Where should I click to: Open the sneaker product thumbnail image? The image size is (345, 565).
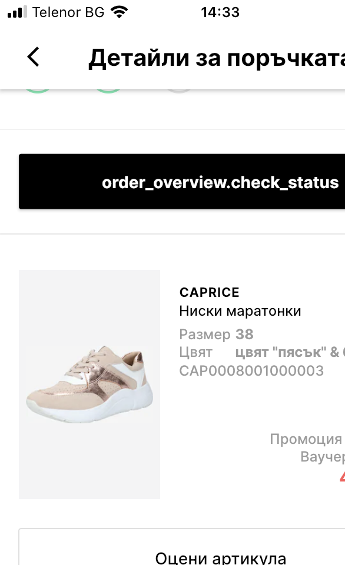[89, 384]
